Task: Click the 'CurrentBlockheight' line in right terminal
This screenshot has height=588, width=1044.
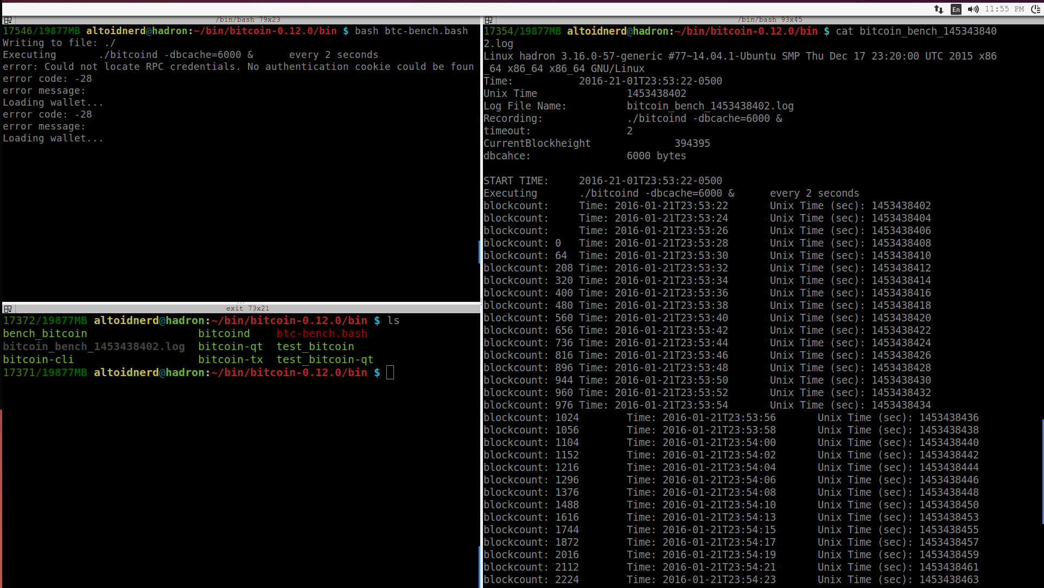Action: [537, 143]
